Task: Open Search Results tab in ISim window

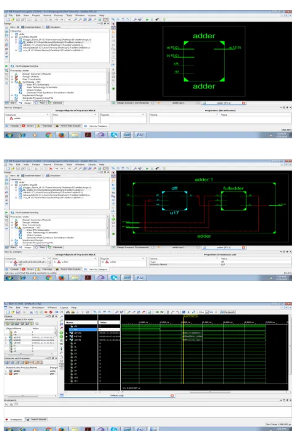Action: pos(36,419)
